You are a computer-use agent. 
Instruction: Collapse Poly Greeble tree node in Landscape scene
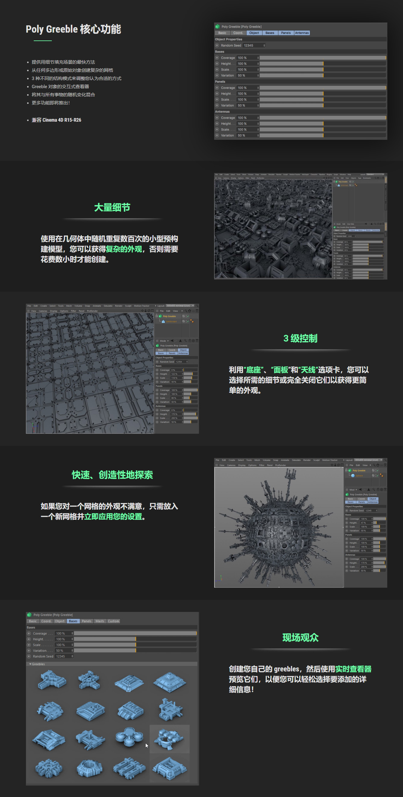[157, 316]
